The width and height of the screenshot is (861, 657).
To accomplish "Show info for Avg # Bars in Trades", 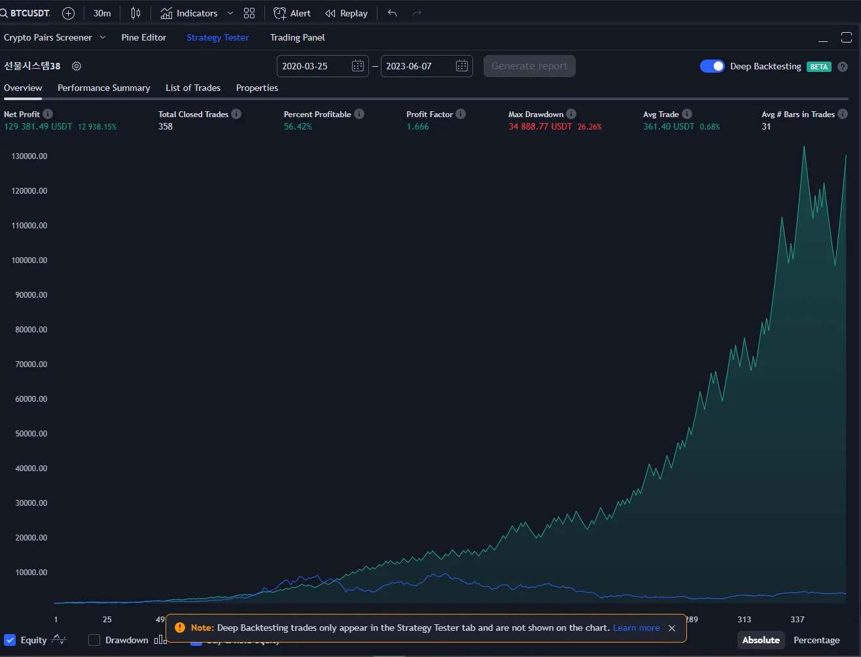I will coord(843,114).
